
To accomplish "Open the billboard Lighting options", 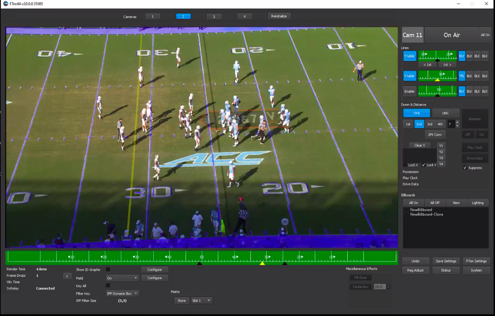I will coord(478,203).
